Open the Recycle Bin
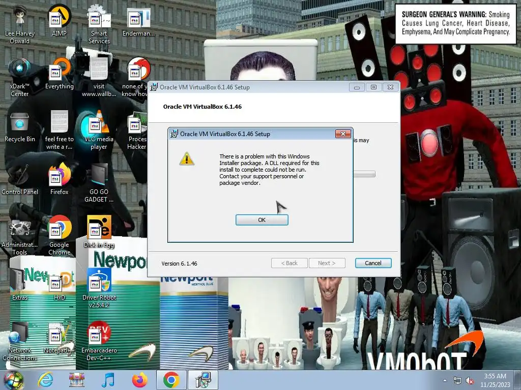This screenshot has height=390, width=521. (20, 126)
